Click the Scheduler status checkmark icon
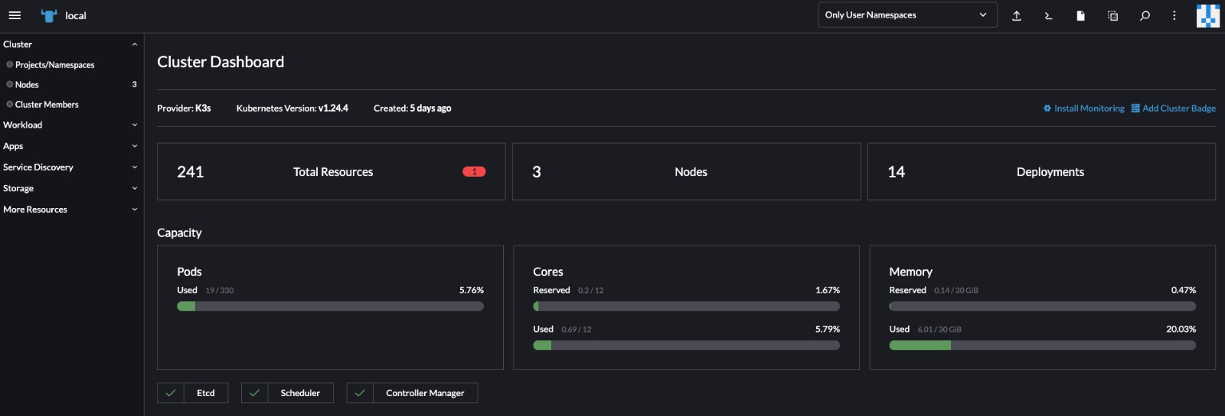This screenshot has width=1225, height=416. click(x=254, y=393)
